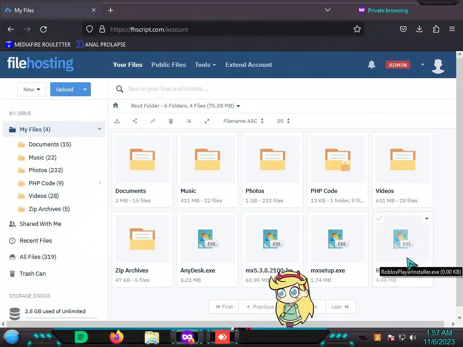
Task: Open the locked PHP Code folder thumbnail
Action: pos(337,159)
